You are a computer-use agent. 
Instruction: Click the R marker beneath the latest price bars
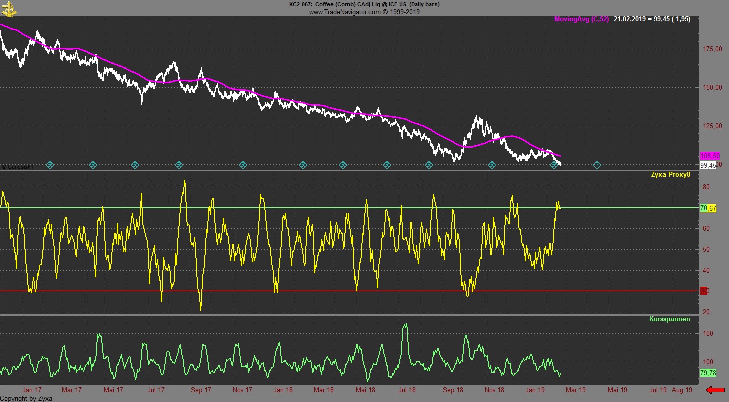(554, 165)
